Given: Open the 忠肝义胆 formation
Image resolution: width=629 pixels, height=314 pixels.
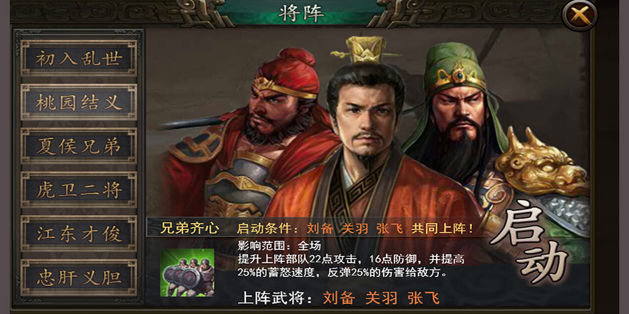Looking at the screenshot, I should pos(79,278).
